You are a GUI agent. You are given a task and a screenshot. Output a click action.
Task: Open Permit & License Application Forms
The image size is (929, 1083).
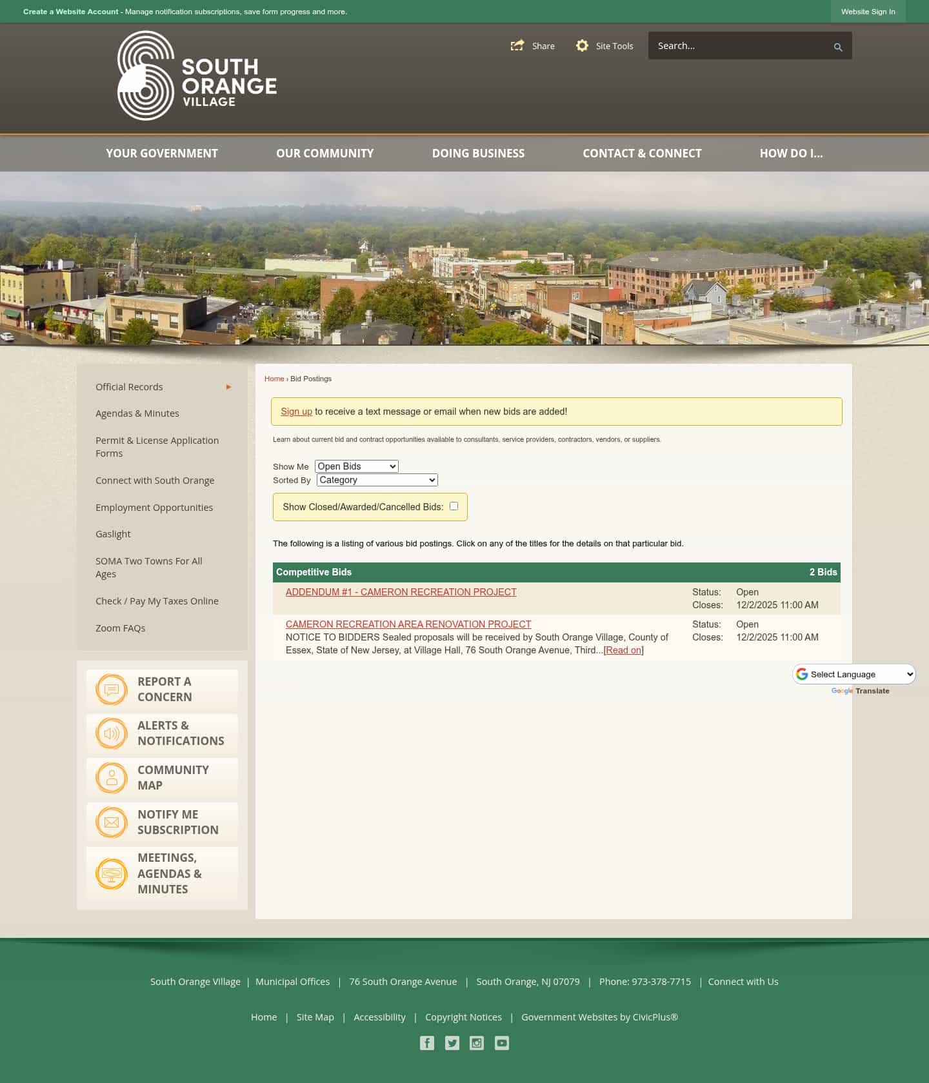[157, 447]
